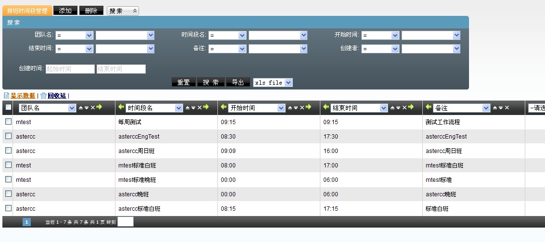This screenshot has width=545, height=242.
Task: Move 时间段名 column left with green arrow
Action: (121, 107)
